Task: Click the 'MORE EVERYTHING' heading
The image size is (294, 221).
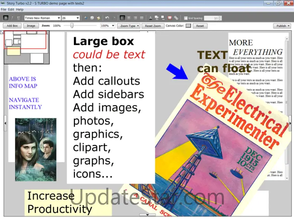Action: coord(256,47)
